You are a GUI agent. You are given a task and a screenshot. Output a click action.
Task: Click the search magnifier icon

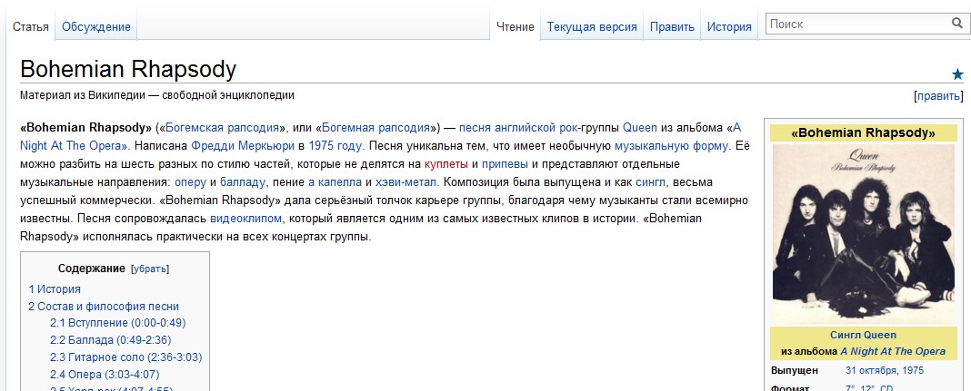coord(956,24)
